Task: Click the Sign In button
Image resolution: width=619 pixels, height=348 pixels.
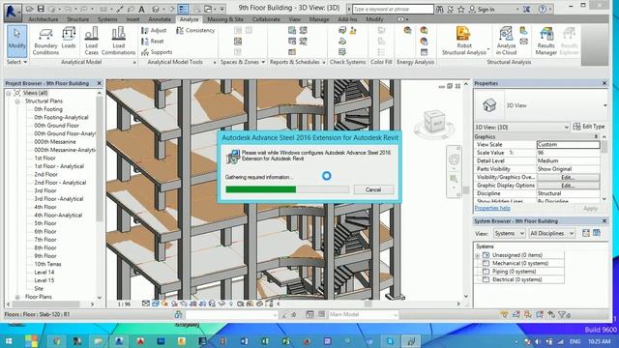Action: [x=482, y=9]
